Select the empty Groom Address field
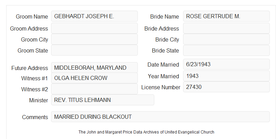The image size is (276, 139). click(94, 28)
